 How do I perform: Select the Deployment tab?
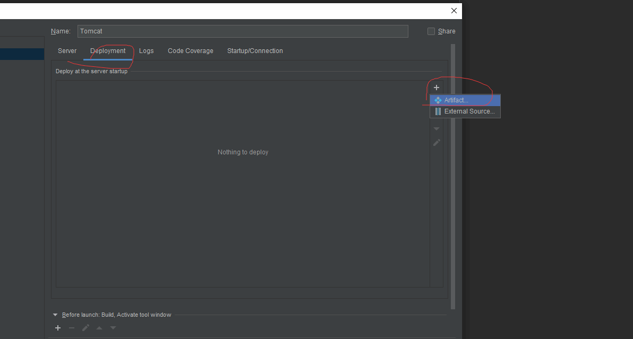(x=108, y=51)
